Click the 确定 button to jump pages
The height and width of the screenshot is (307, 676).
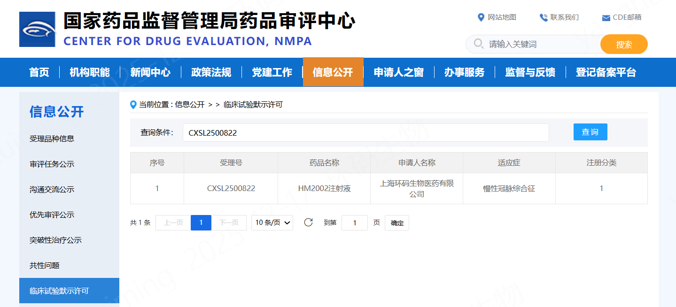pyautogui.click(x=396, y=223)
